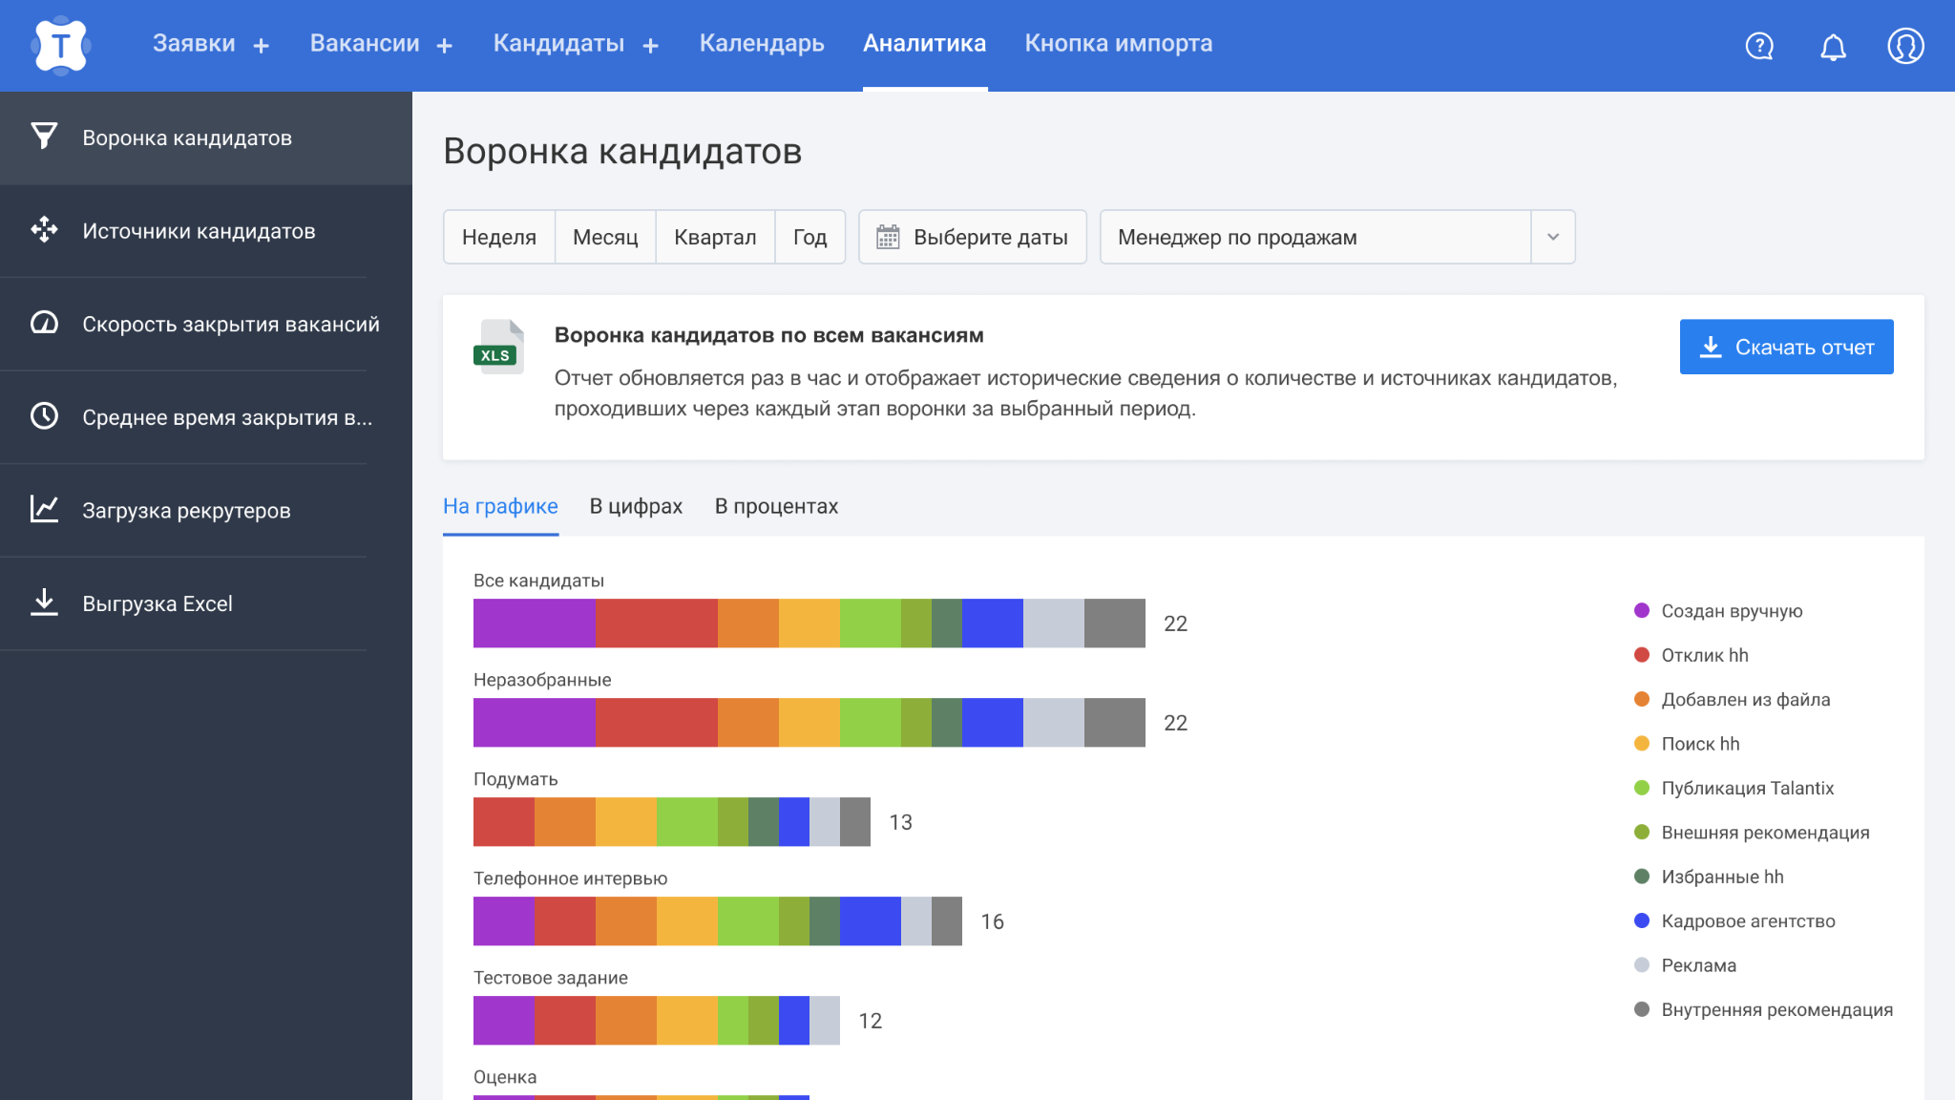Switch to В процентах tab

(775, 506)
